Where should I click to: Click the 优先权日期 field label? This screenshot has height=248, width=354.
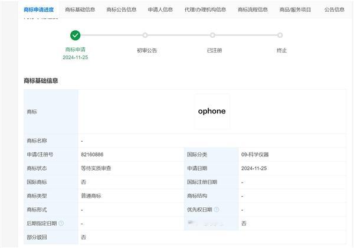pyautogui.click(x=199, y=210)
